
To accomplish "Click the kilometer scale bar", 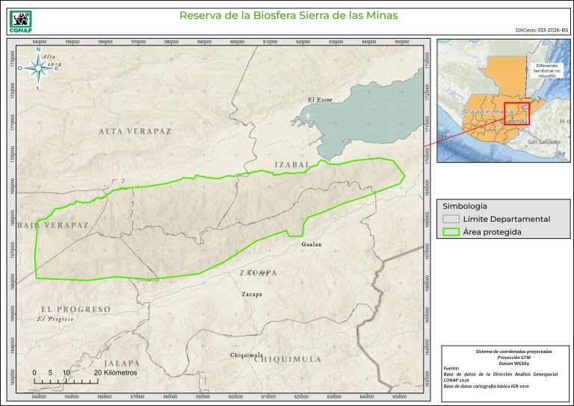I will (x=66, y=380).
